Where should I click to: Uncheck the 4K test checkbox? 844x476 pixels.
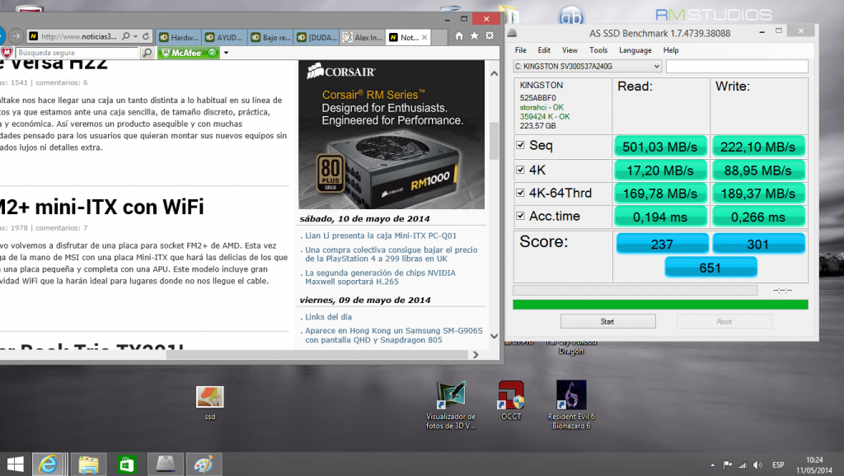pyautogui.click(x=521, y=170)
